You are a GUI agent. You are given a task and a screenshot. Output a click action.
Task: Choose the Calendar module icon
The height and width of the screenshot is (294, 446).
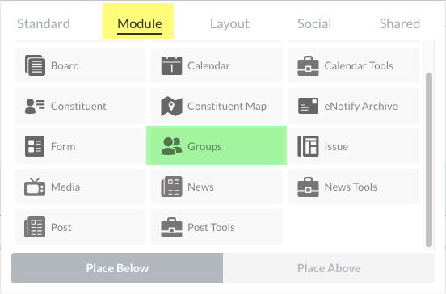coord(171,65)
